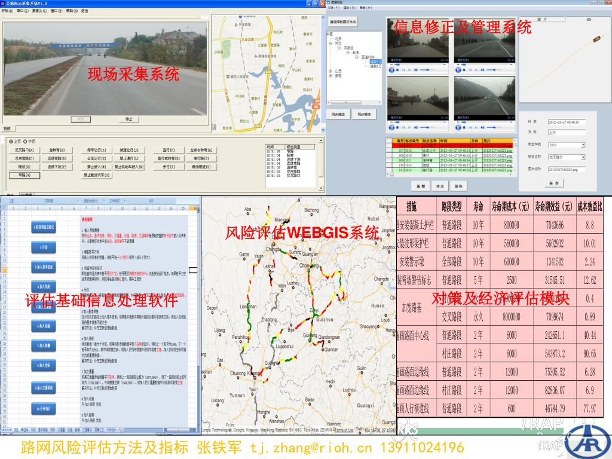Pause the top-left video player

pyautogui.click(x=391, y=70)
